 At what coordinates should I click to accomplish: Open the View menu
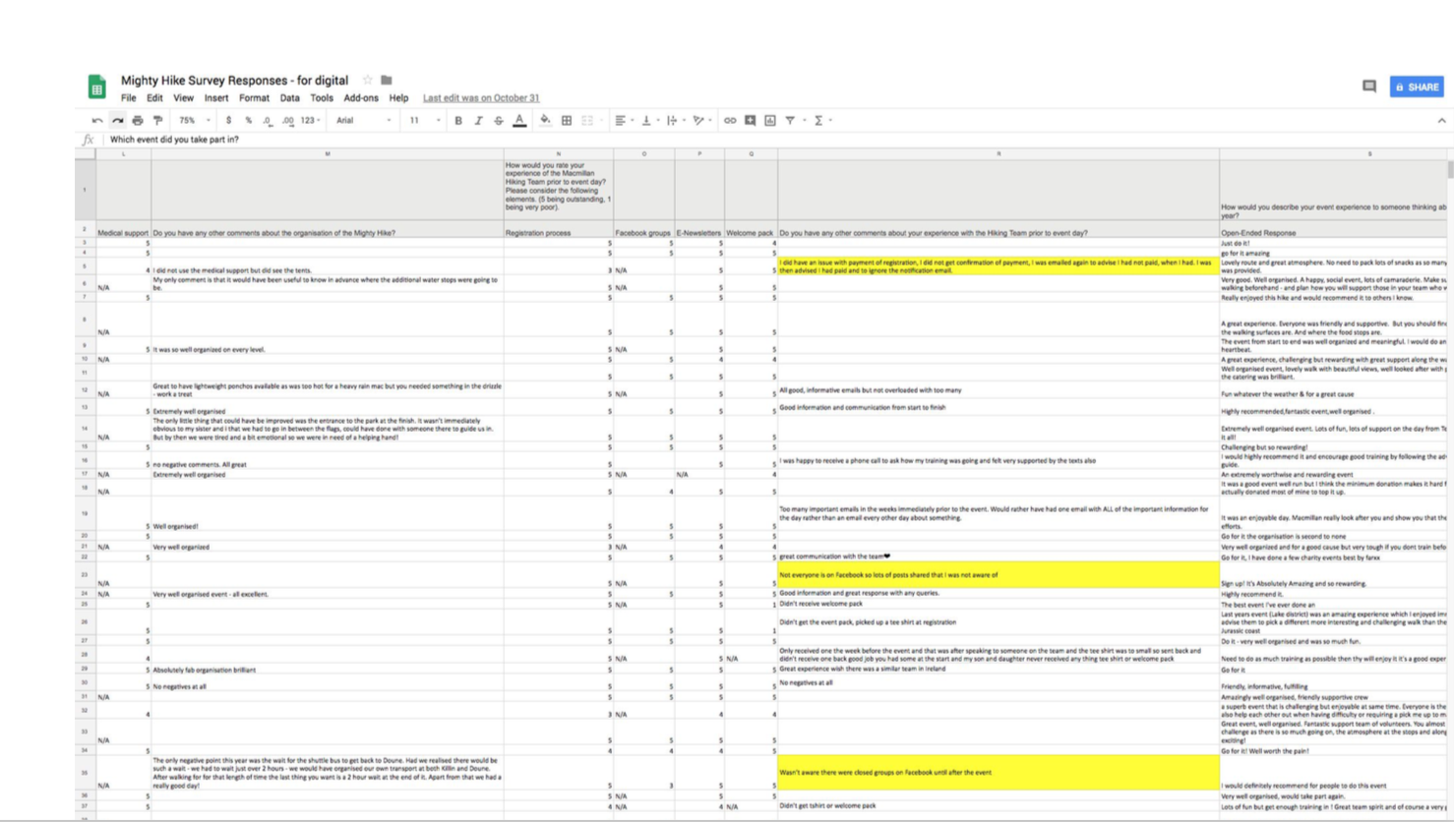pyautogui.click(x=183, y=97)
